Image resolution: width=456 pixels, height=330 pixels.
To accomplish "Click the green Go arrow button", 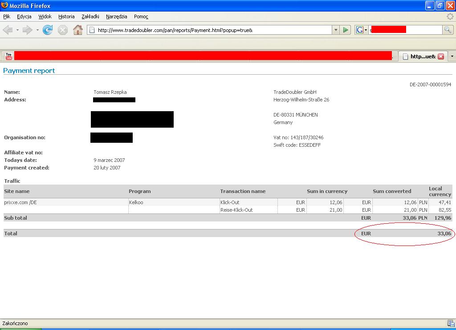I will pos(345,30).
